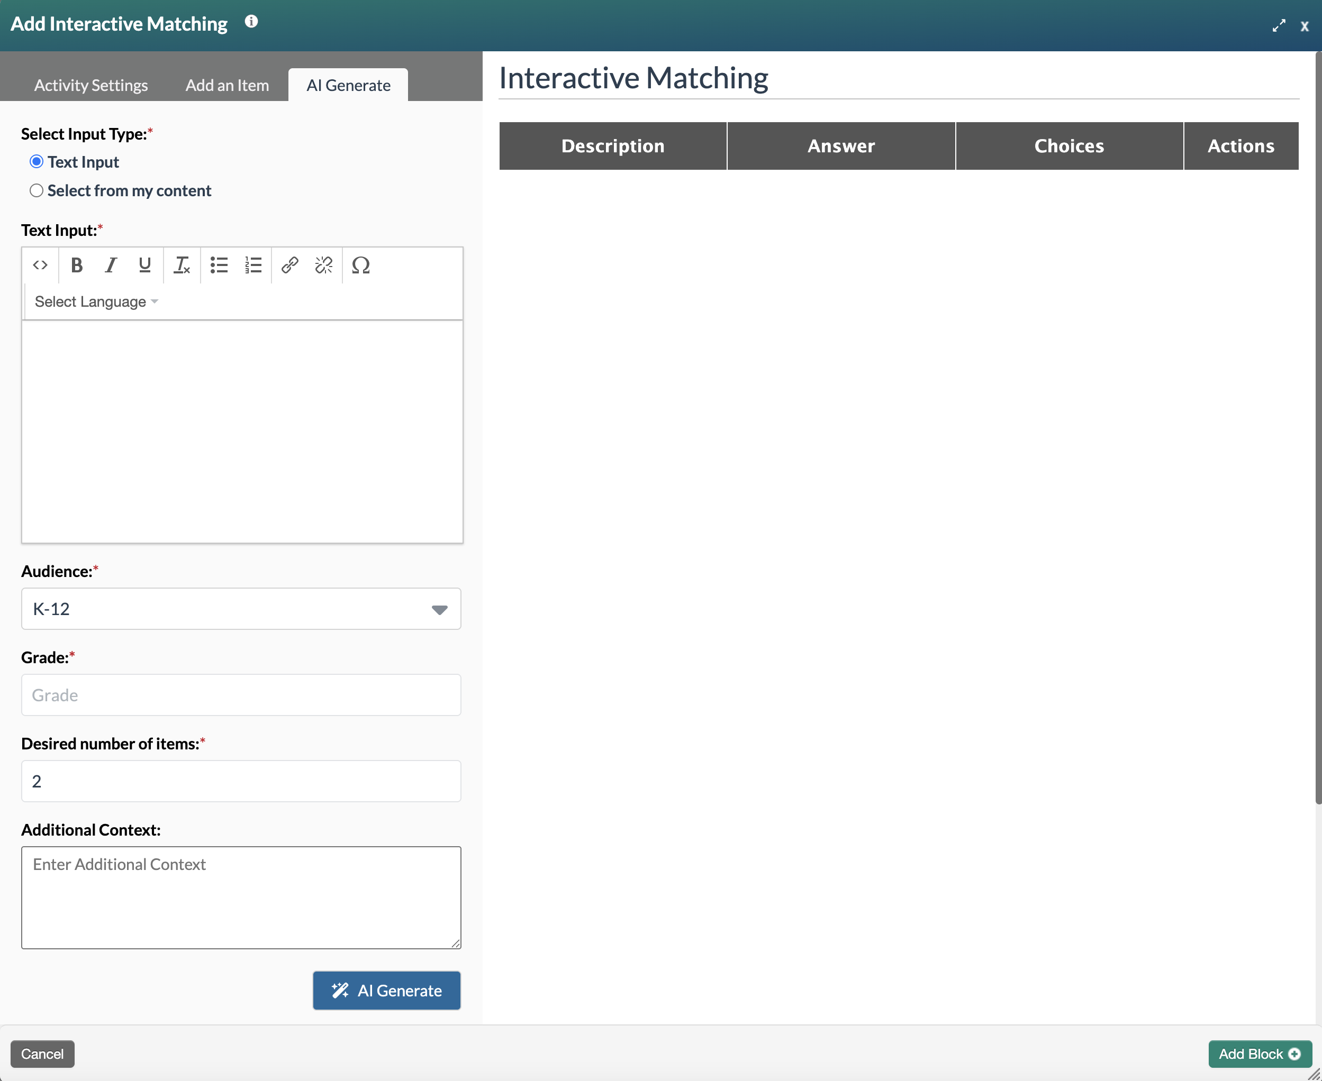Underline the selected text

pyautogui.click(x=144, y=265)
